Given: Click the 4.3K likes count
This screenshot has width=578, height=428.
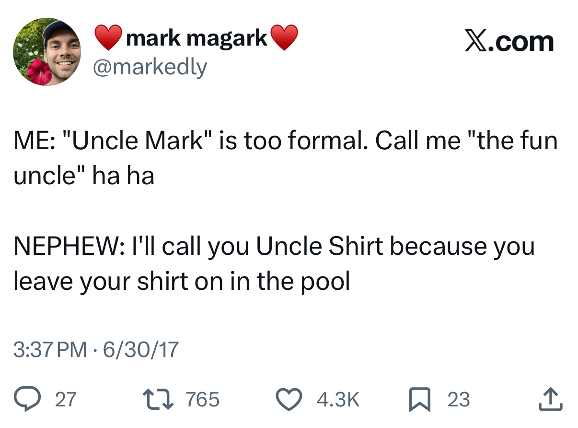Looking at the screenshot, I should click(x=339, y=400).
